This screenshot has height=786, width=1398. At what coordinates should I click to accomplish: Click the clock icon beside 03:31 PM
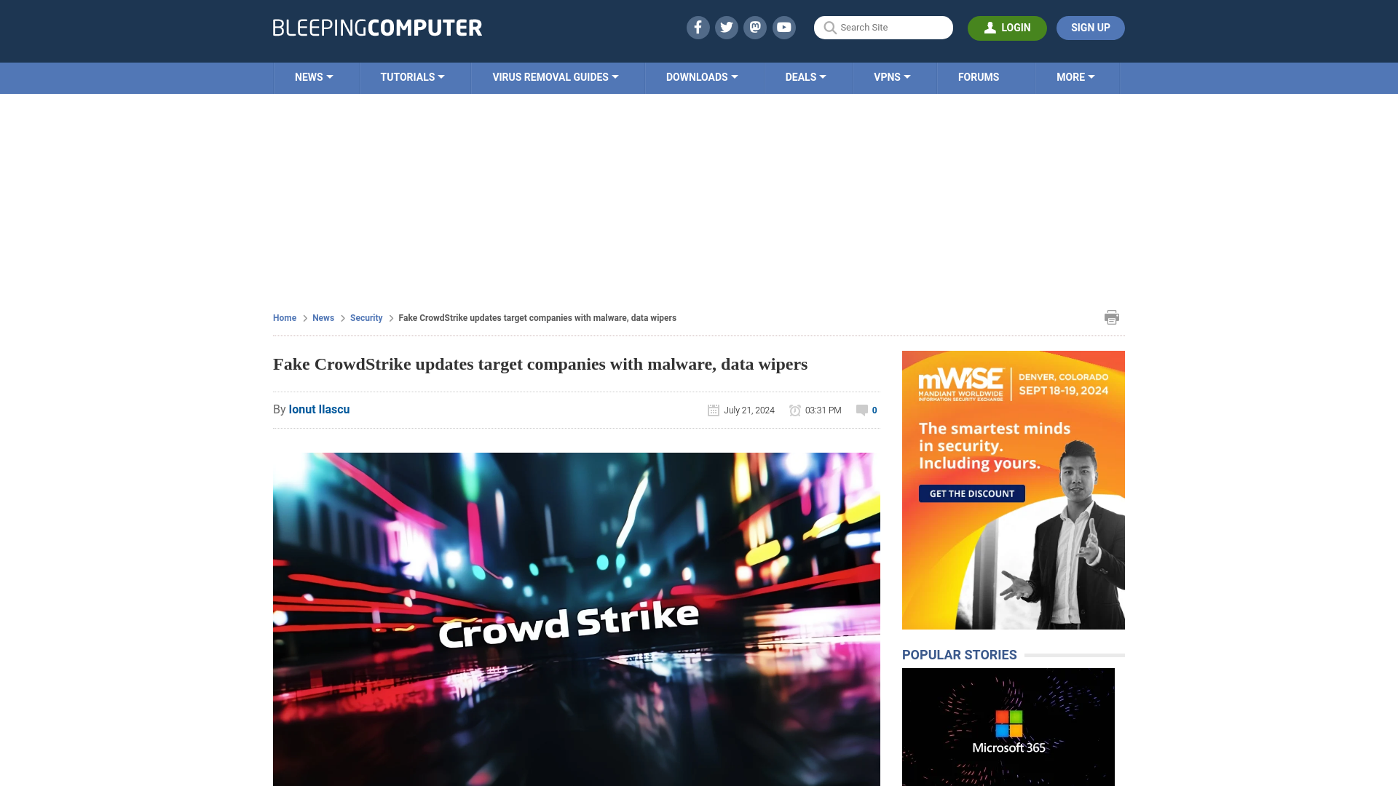pos(795,410)
